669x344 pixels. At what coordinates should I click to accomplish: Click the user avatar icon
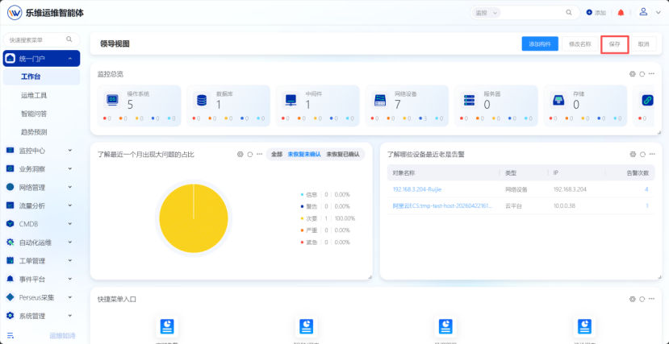(x=643, y=12)
